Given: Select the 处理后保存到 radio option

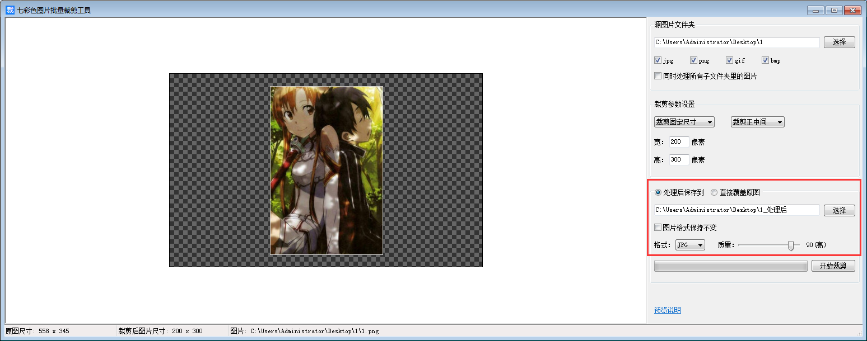Looking at the screenshot, I should point(658,192).
